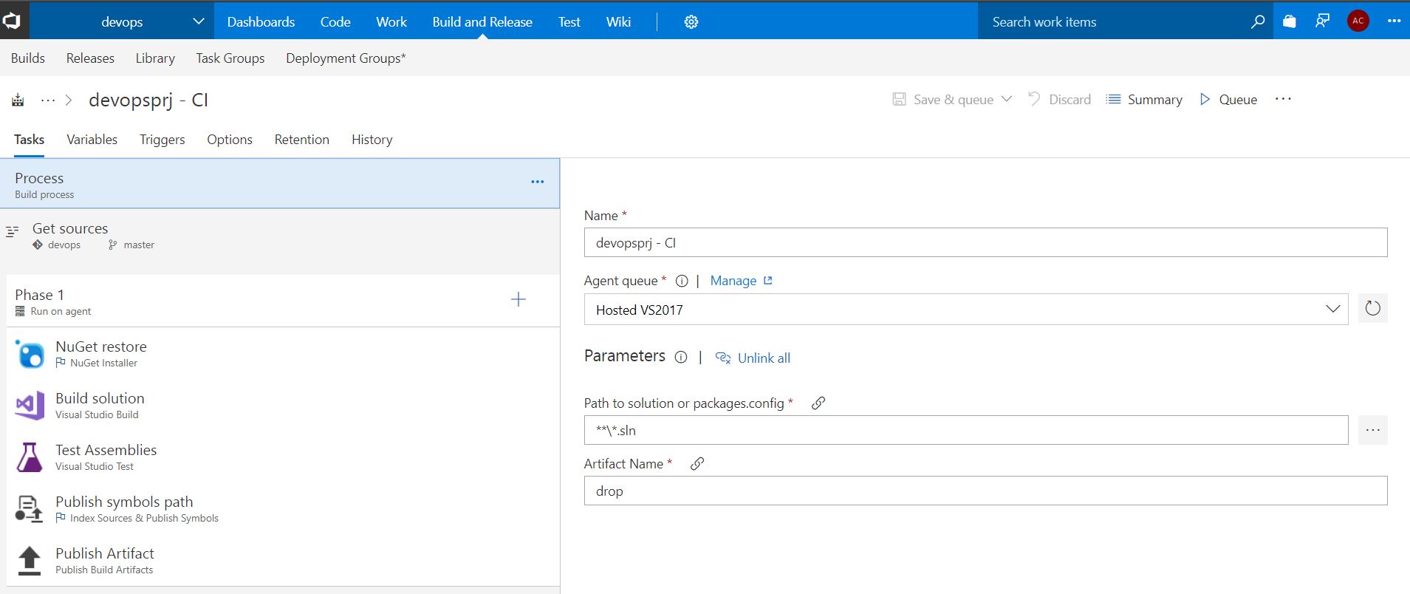The height and width of the screenshot is (594, 1410).
Task: Click the Visual Studio Team Services logo
Action: coord(13,21)
